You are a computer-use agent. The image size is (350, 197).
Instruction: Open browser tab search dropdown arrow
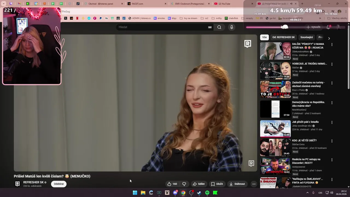[x=4, y=4]
